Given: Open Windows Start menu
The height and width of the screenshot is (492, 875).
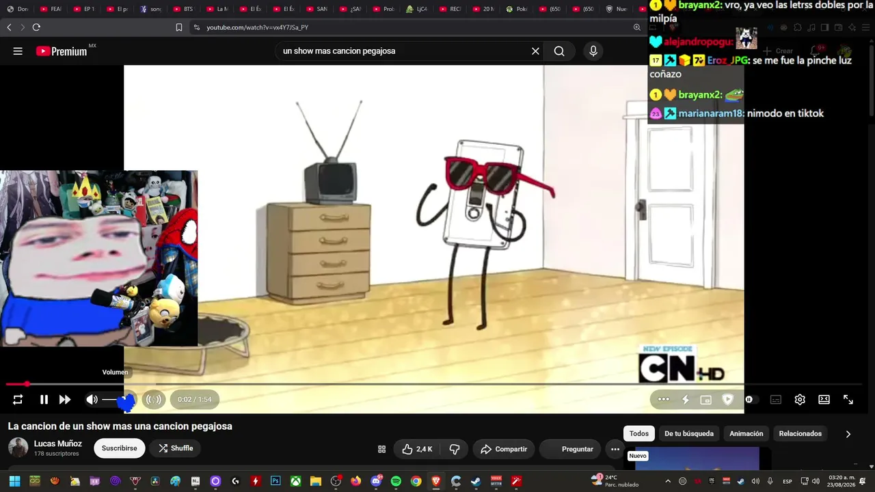Looking at the screenshot, I should click(x=14, y=481).
